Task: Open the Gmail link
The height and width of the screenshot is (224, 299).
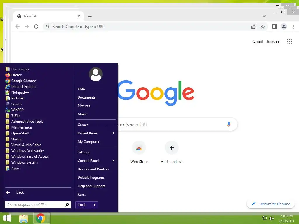Action: (258, 41)
